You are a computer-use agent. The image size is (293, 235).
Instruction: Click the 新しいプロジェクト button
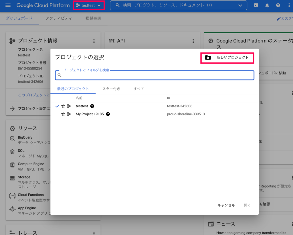227,58
